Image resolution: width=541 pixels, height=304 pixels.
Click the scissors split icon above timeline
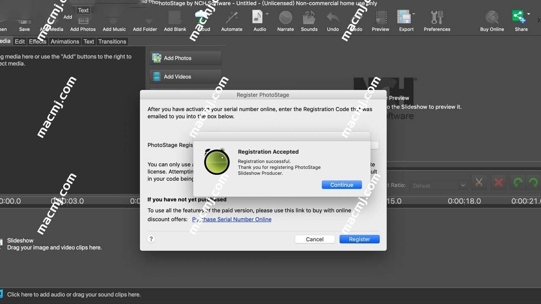(x=479, y=182)
